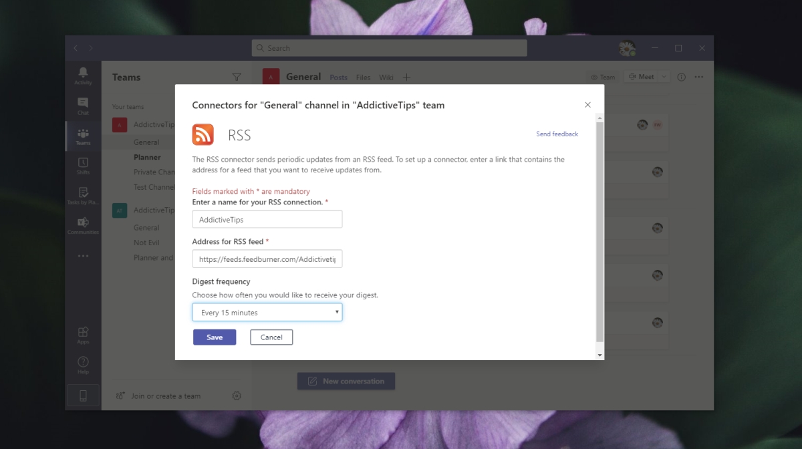Start a New conversation
Screen dimensions: 802x449
click(x=346, y=381)
